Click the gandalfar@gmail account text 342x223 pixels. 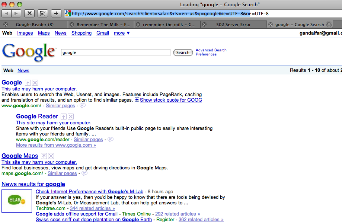tap(321, 33)
